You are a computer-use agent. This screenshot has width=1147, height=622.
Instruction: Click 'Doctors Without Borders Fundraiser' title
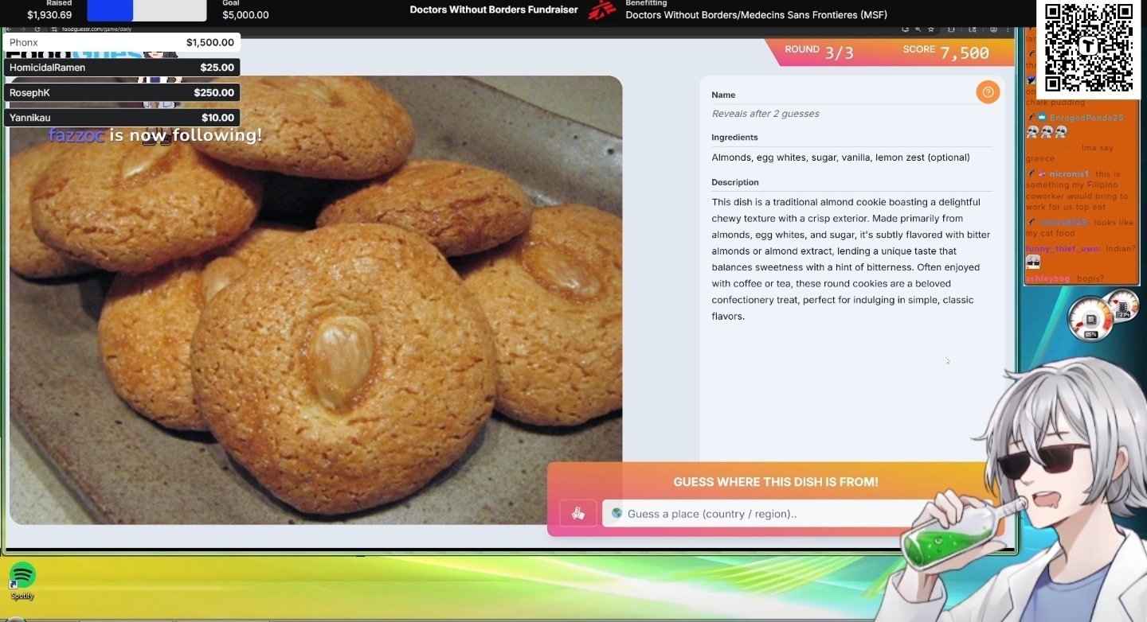494,10
